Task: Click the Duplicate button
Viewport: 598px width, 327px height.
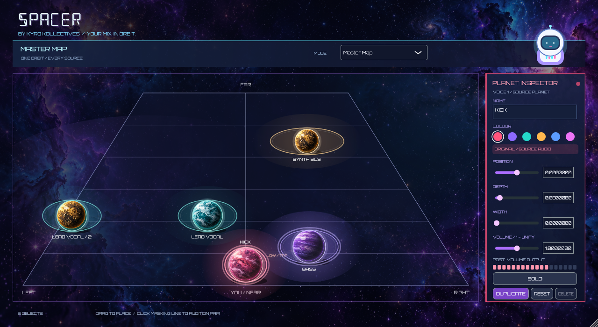Action: click(x=511, y=293)
